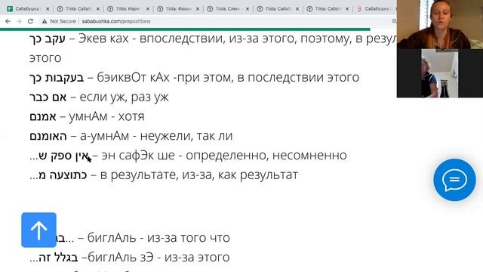Click the text 'если уж, раз уж'
Viewport: 483px width, 272px height.
point(124,97)
